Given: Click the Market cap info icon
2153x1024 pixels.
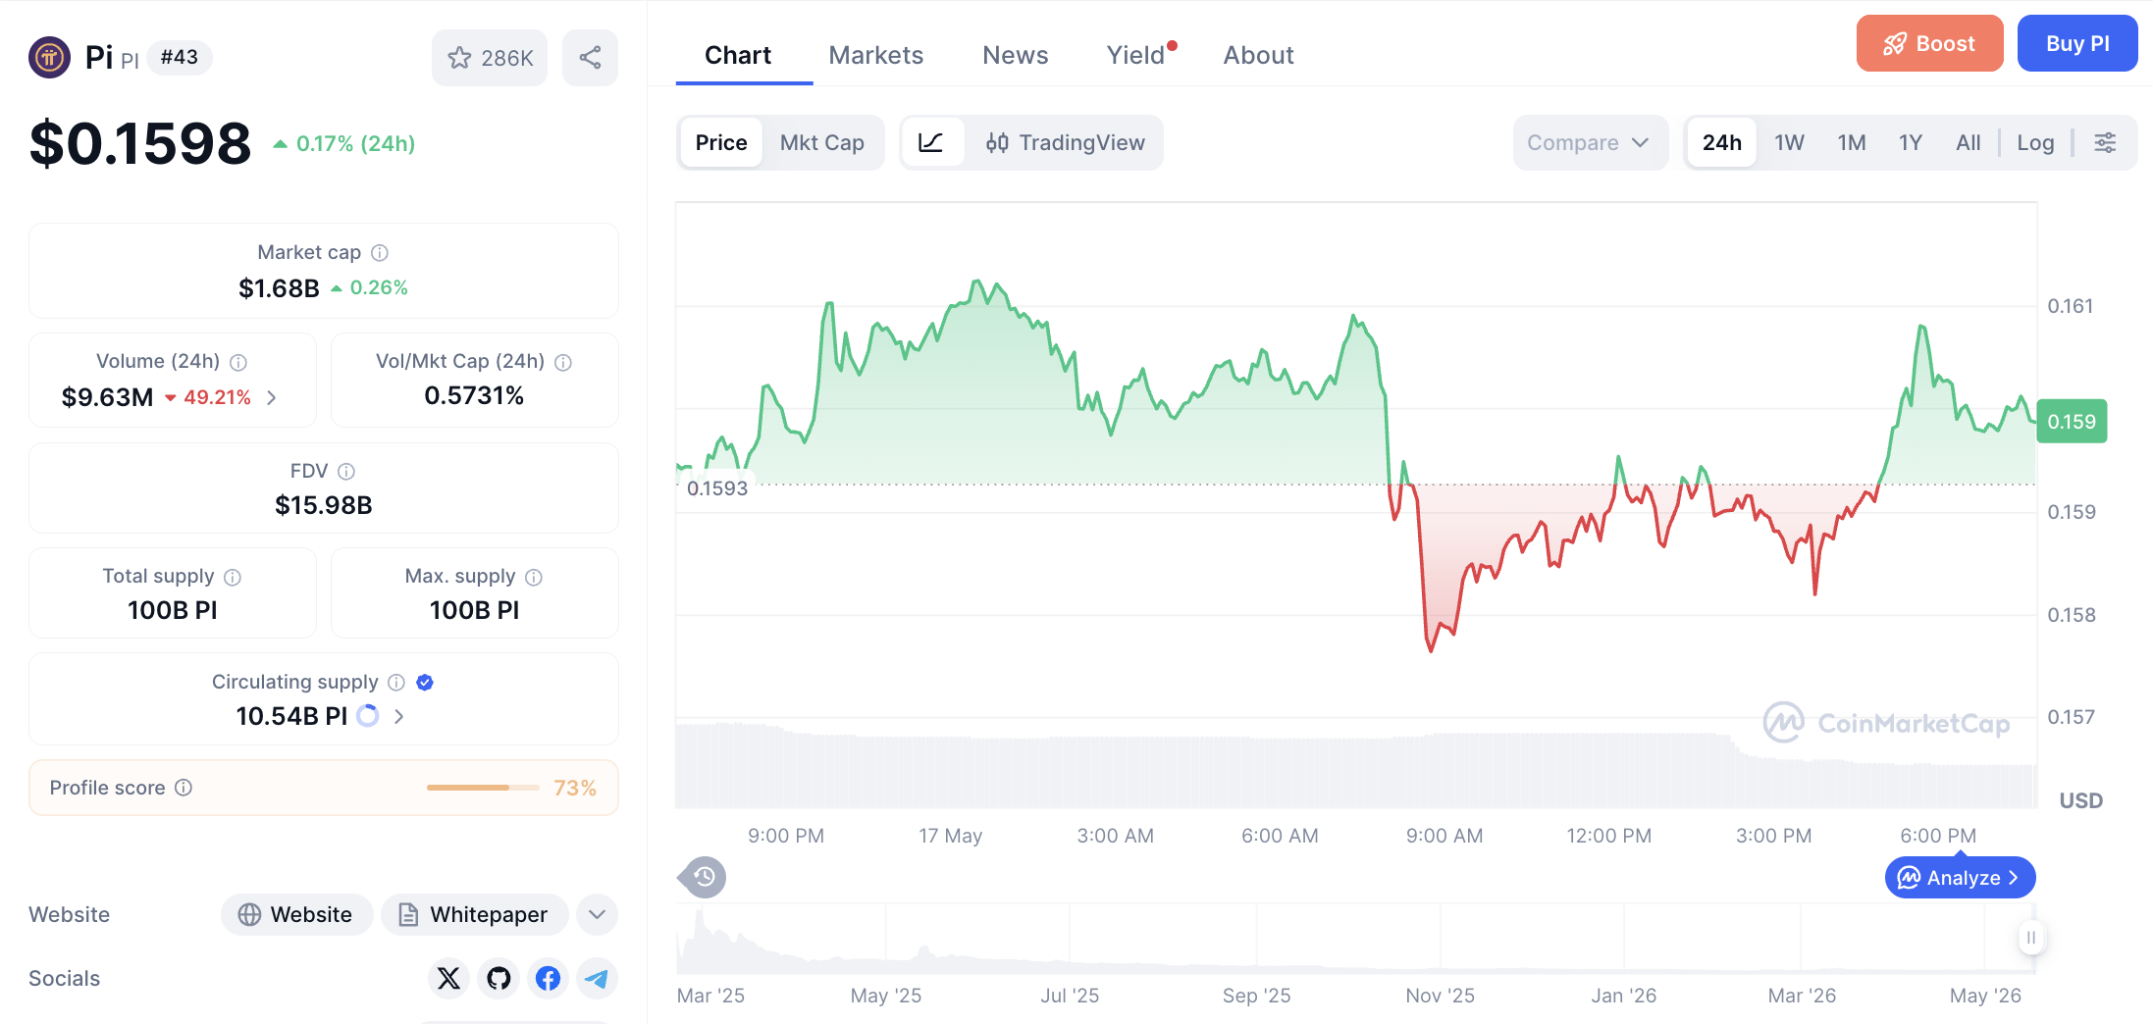Looking at the screenshot, I should click(380, 253).
